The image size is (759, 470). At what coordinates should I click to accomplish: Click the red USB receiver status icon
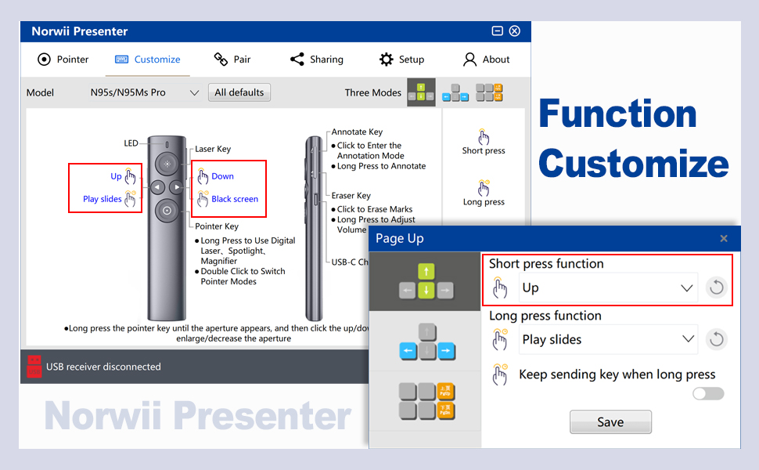coord(33,366)
